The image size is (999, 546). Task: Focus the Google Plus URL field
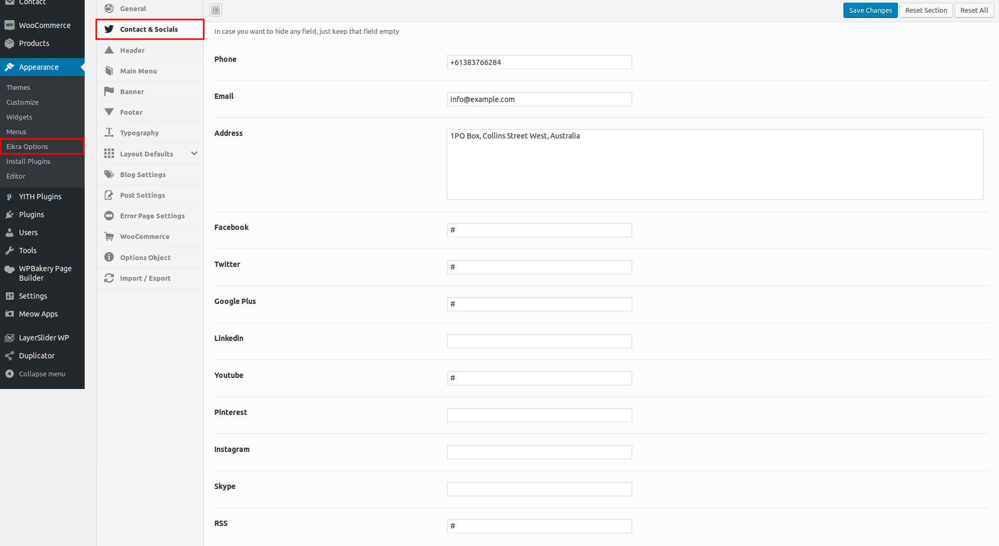(x=539, y=304)
